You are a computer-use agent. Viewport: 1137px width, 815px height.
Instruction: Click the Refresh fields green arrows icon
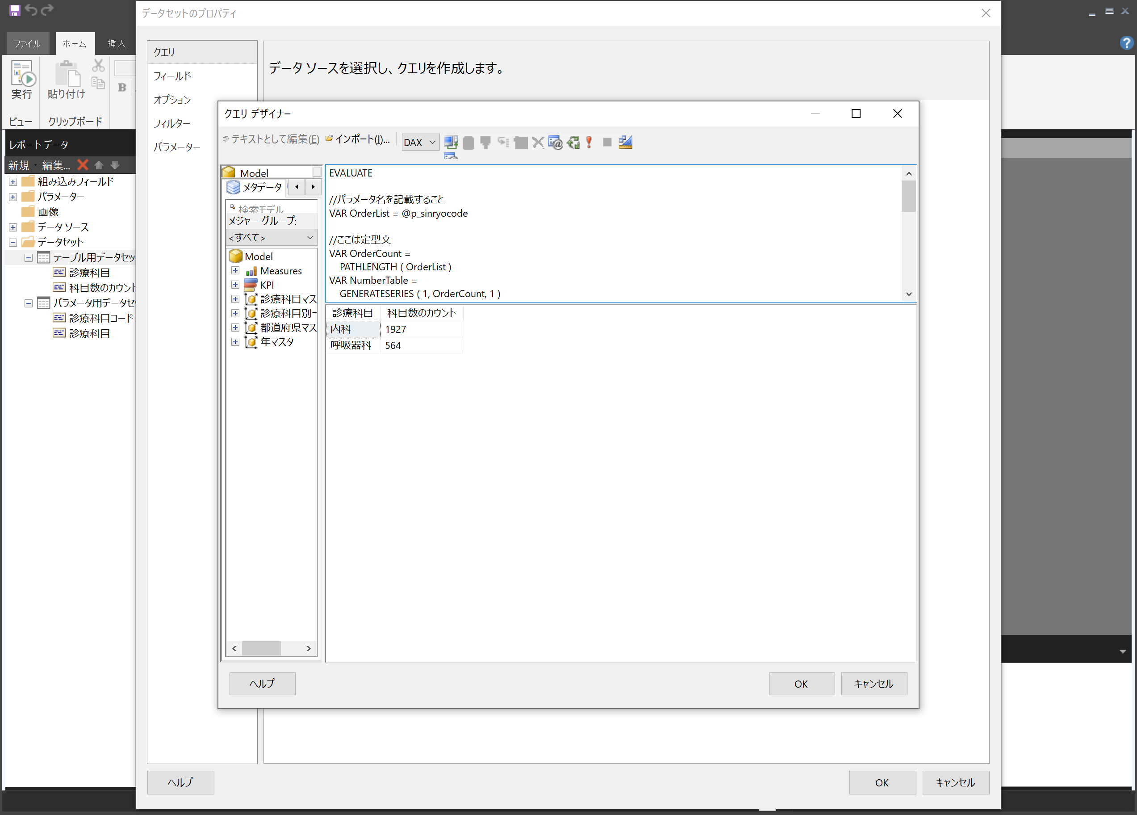[x=573, y=143]
